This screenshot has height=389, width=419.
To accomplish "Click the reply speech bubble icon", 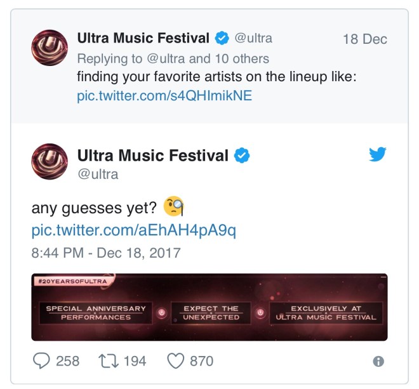I will click(x=41, y=360).
